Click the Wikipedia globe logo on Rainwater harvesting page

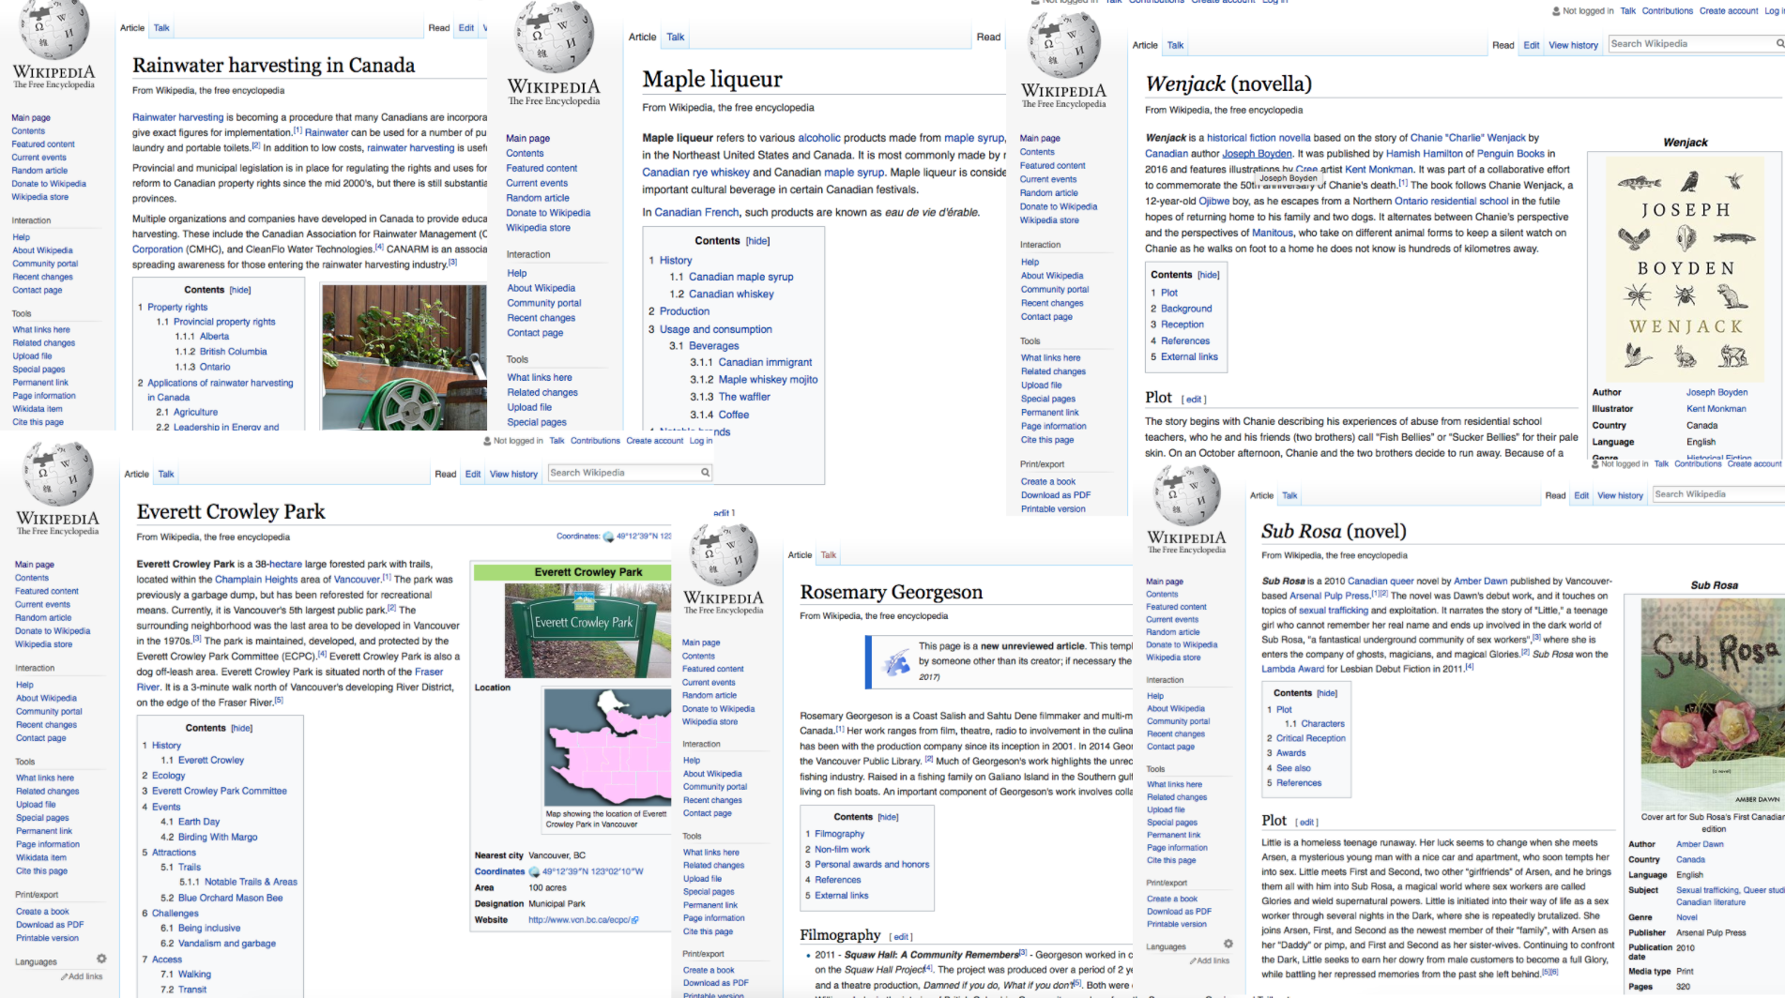click(54, 28)
